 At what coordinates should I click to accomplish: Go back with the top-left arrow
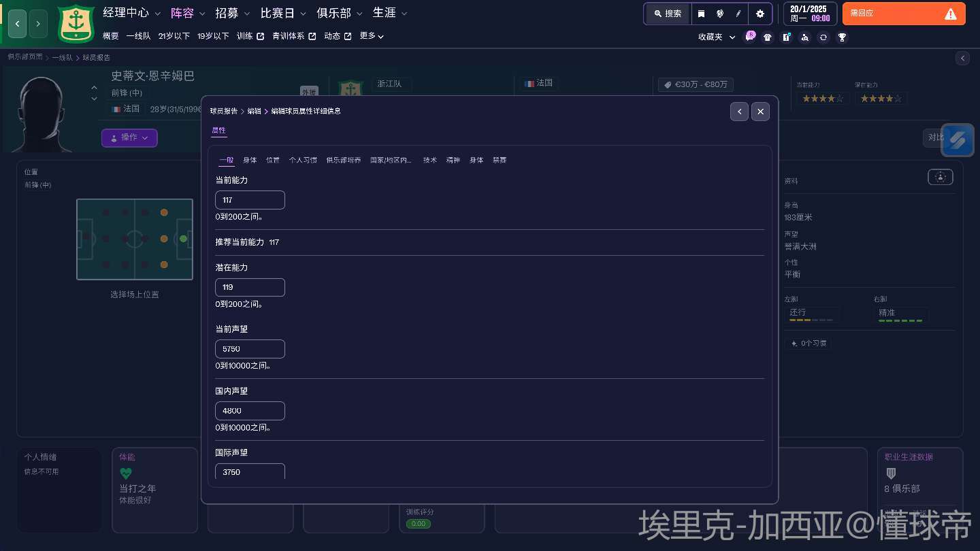pos(17,24)
